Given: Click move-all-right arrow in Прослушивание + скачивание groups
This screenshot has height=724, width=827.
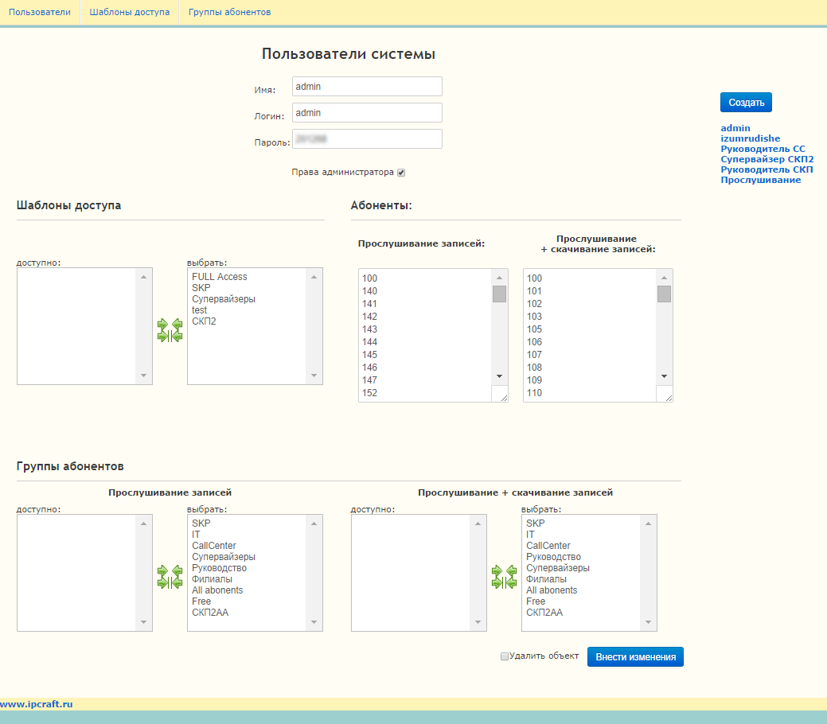Looking at the screenshot, I should pyautogui.click(x=497, y=582).
